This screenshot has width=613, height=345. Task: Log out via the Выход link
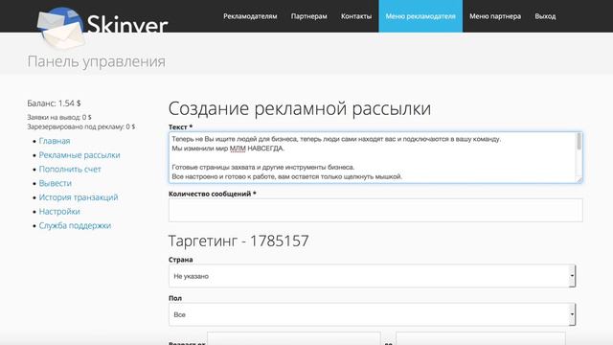coord(545,16)
